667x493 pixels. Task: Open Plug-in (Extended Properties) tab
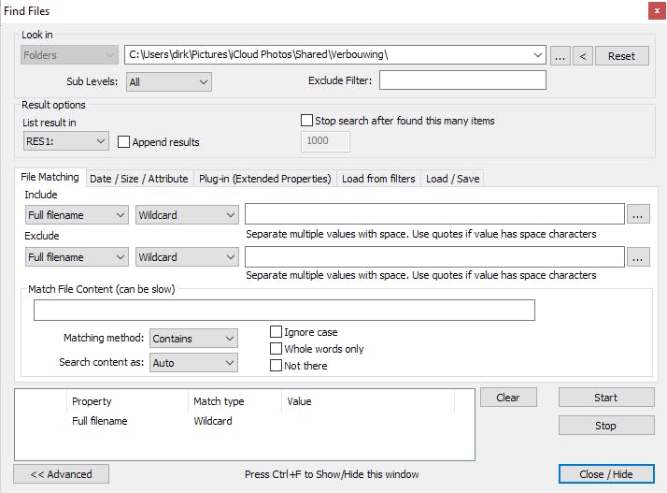264,179
